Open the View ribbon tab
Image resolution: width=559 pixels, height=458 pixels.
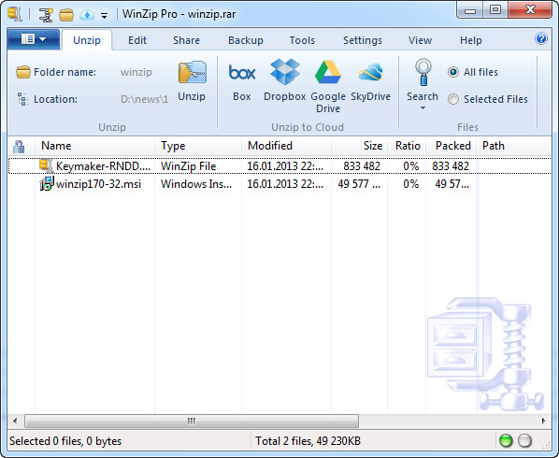point(420,40)
